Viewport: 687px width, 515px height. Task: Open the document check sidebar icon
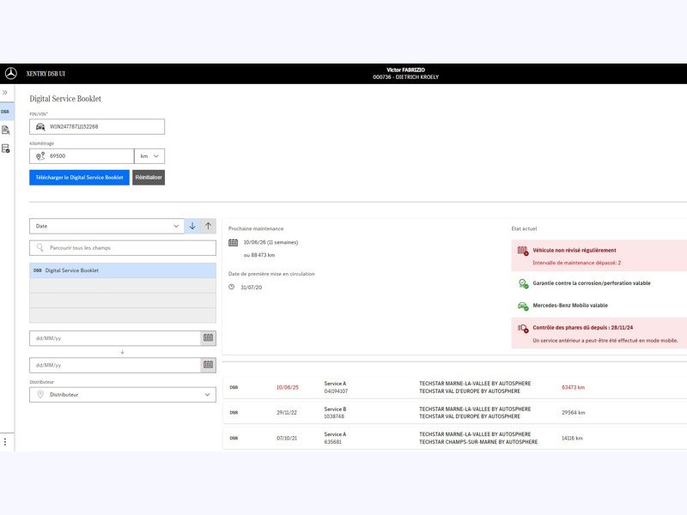[5, 148]
